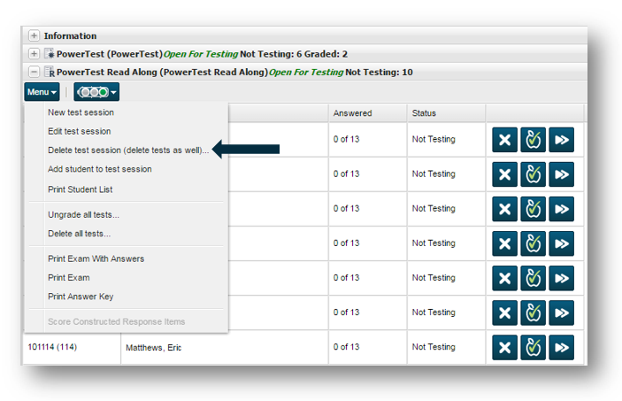Click the double-arrow icon in Matthews, Eric row
The width and height of the screenshot is (622, 401).
click(561, 347)
